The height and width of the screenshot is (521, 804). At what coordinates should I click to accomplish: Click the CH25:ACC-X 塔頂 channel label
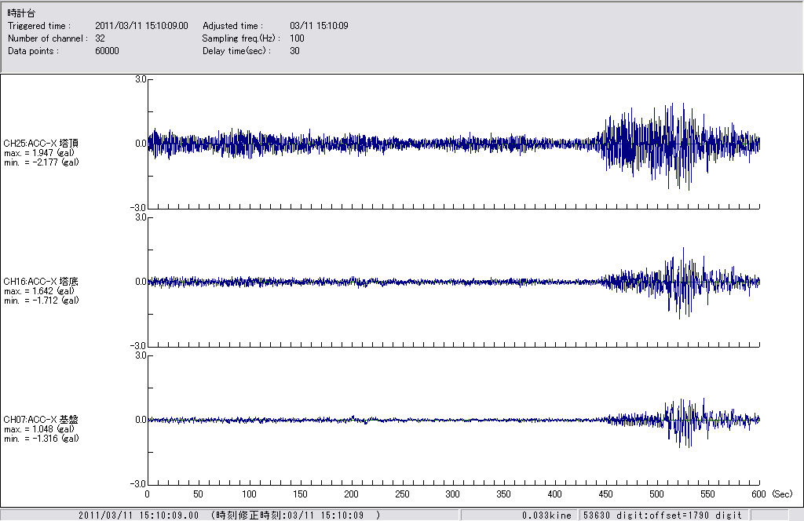(x=41, y=143)
